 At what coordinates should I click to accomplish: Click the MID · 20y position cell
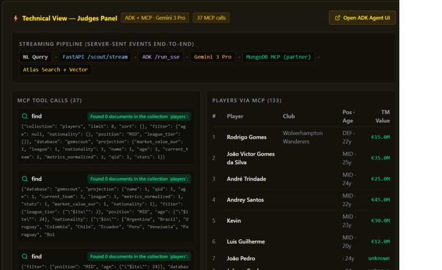[x=349, y=241]
